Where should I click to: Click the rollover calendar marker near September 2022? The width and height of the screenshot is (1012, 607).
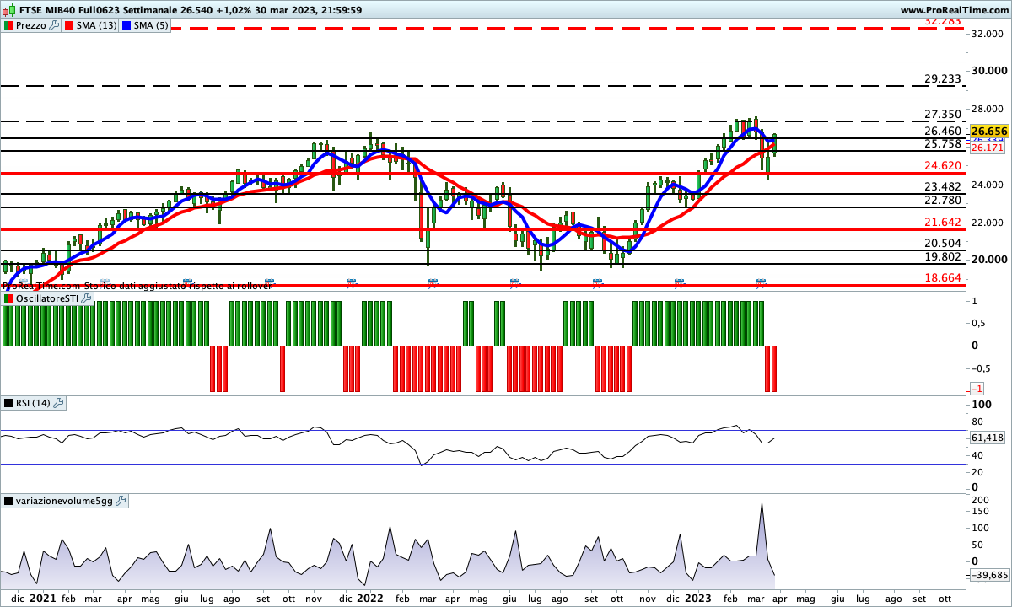coord(597,282)
